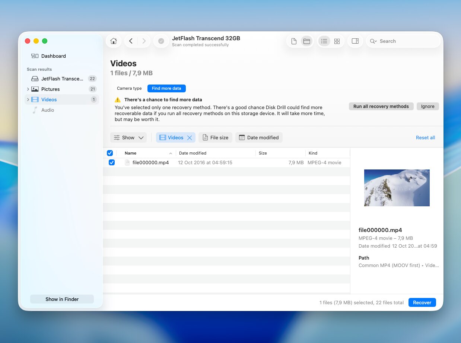461x343 pixels.
Task: Sort by Date modified column header
Action: [x=193, y=153]
